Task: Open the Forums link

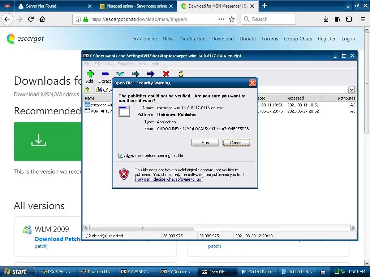Action: click(x=270, y=39)
